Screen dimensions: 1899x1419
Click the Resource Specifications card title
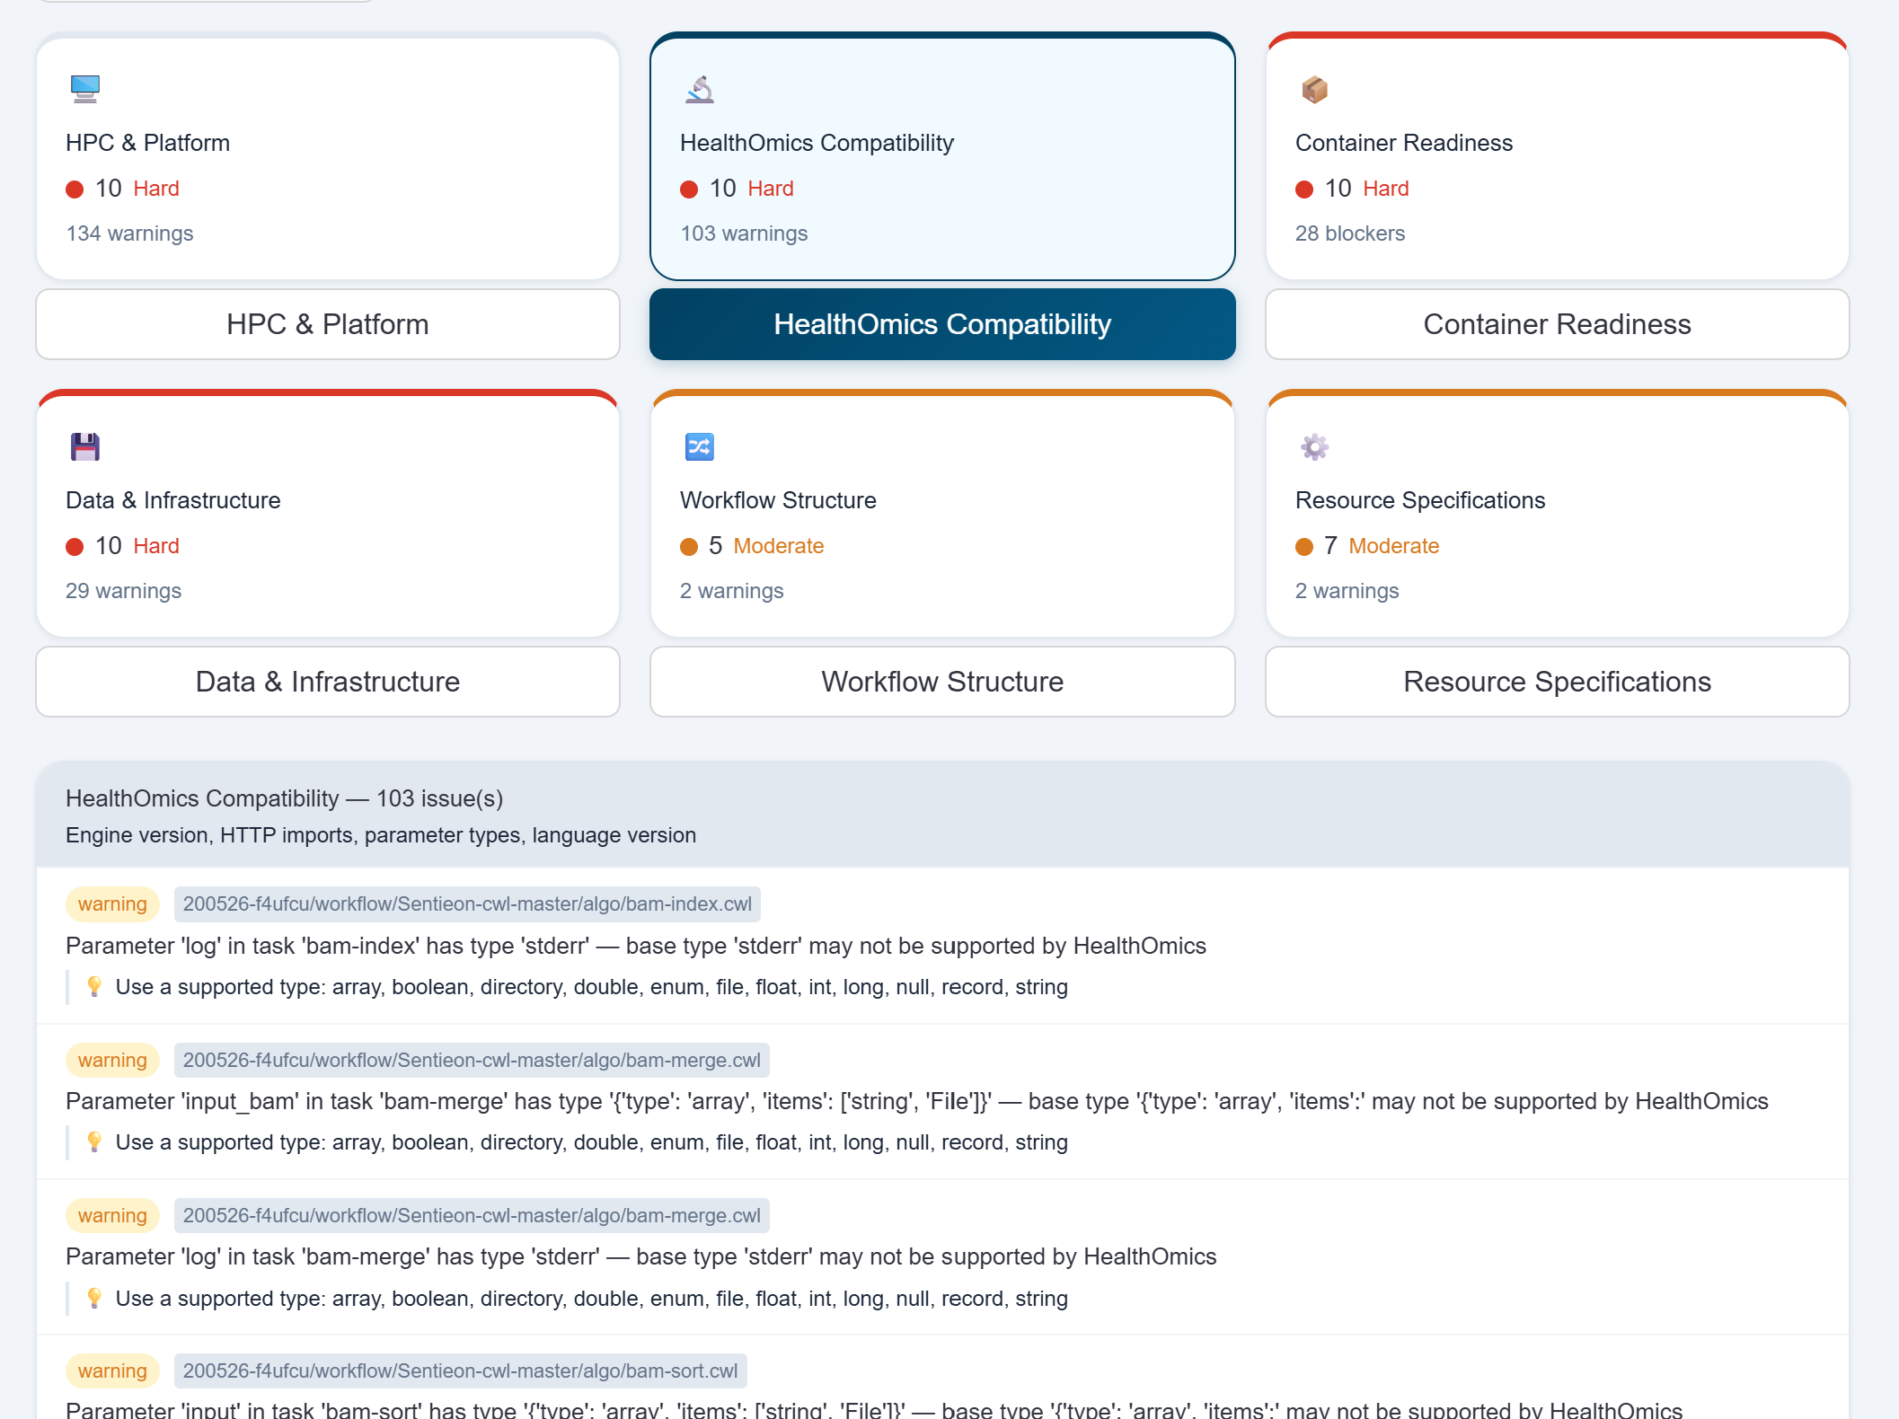click(1420, 500)
